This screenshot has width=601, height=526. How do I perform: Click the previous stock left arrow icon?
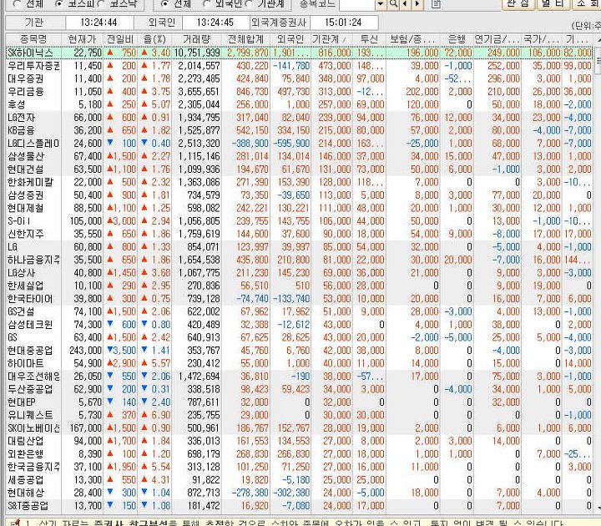click(405, 4)
